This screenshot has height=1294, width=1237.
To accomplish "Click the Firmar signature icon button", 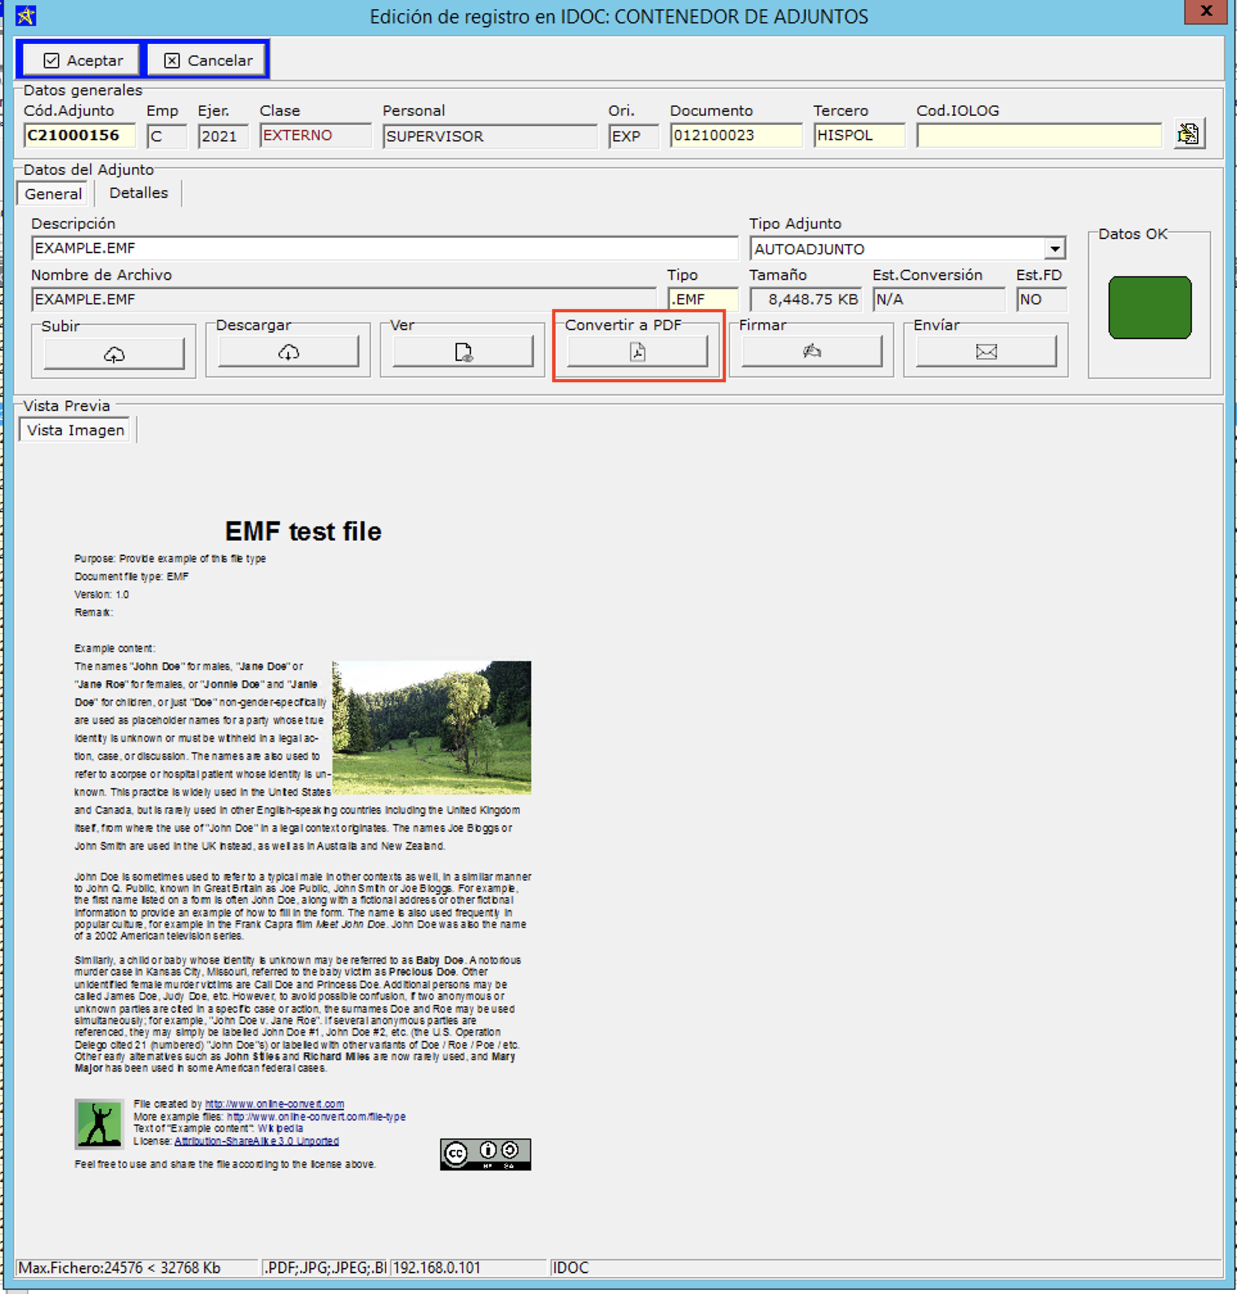I will [x=811, y=352].
